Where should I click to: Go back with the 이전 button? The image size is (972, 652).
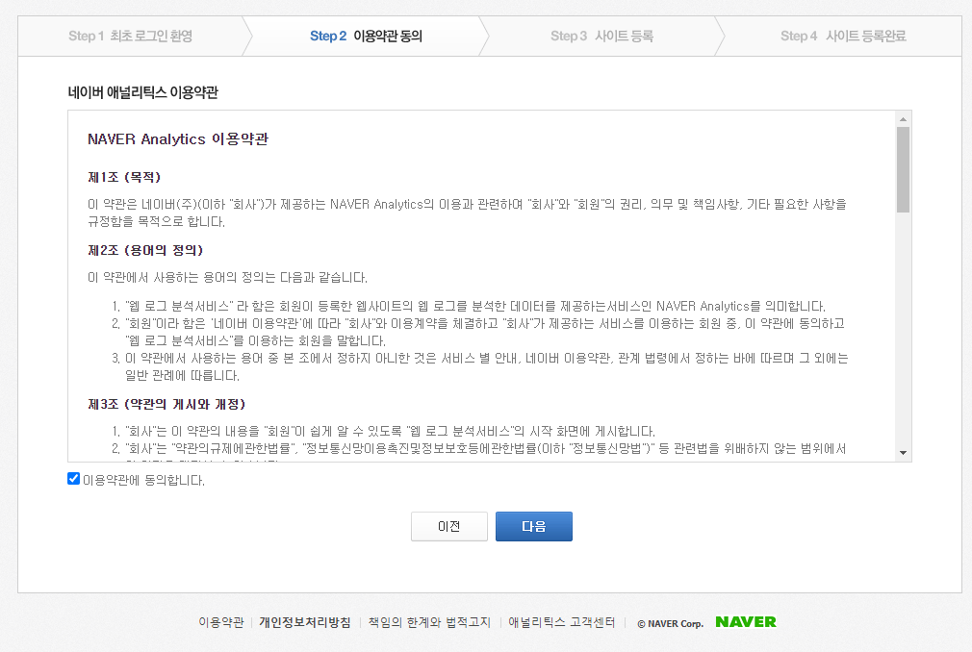[448, 526]
